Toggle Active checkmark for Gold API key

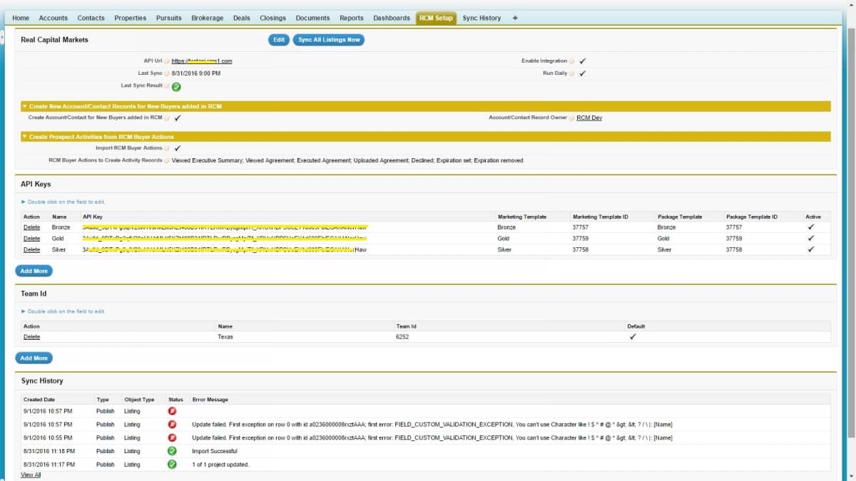point(811,238)
